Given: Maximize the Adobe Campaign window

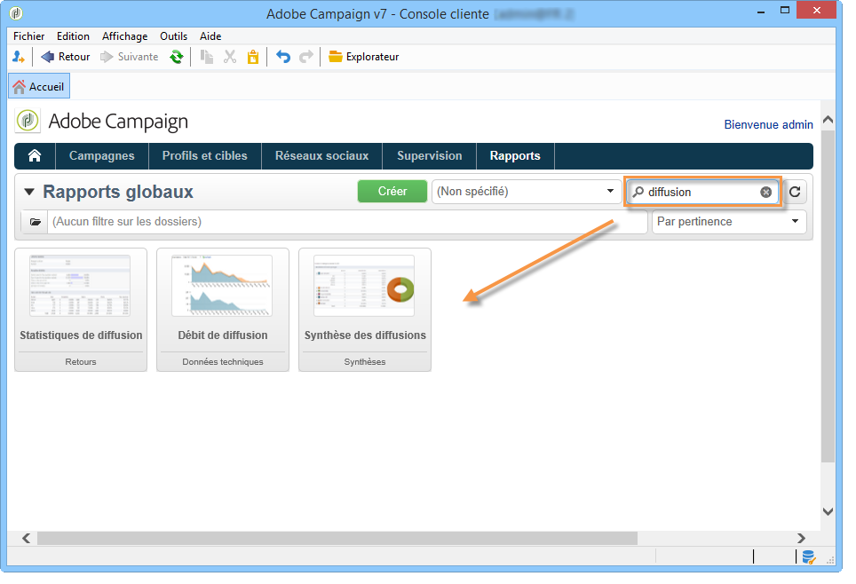Looking at the screenshot, I should (785, 11).
